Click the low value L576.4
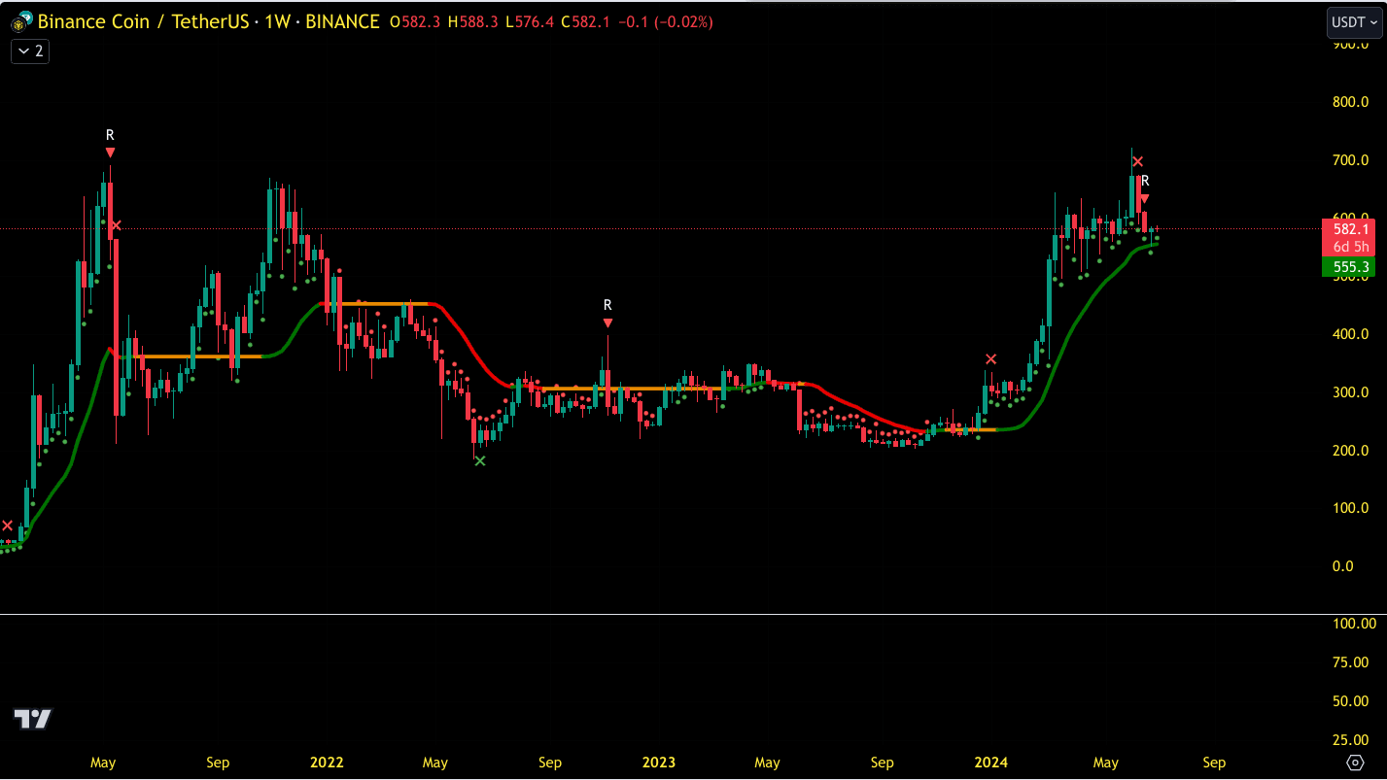 tap(529, 21)
